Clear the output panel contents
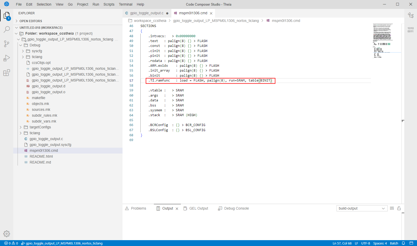This screenshot has height=246, width=417. click(x=392, y=208)
